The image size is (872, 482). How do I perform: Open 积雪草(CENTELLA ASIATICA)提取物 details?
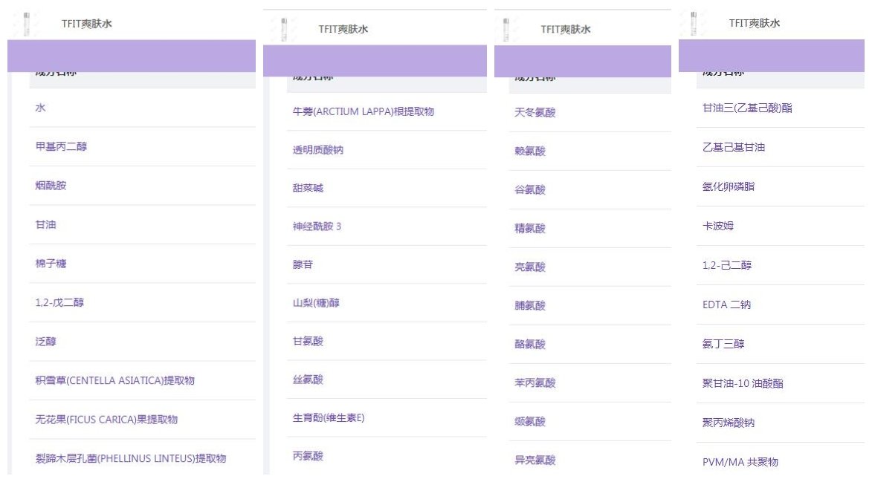click(x=115, y=381)
